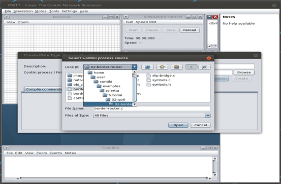Reload the simulation
Viewport: 281px width, 184px height.
point(190,30)
